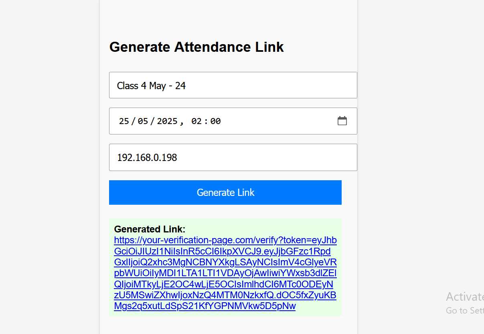Screen dimensions: 484x334
Task: Select the minutes 00 in time field
Action: [215, 121]
